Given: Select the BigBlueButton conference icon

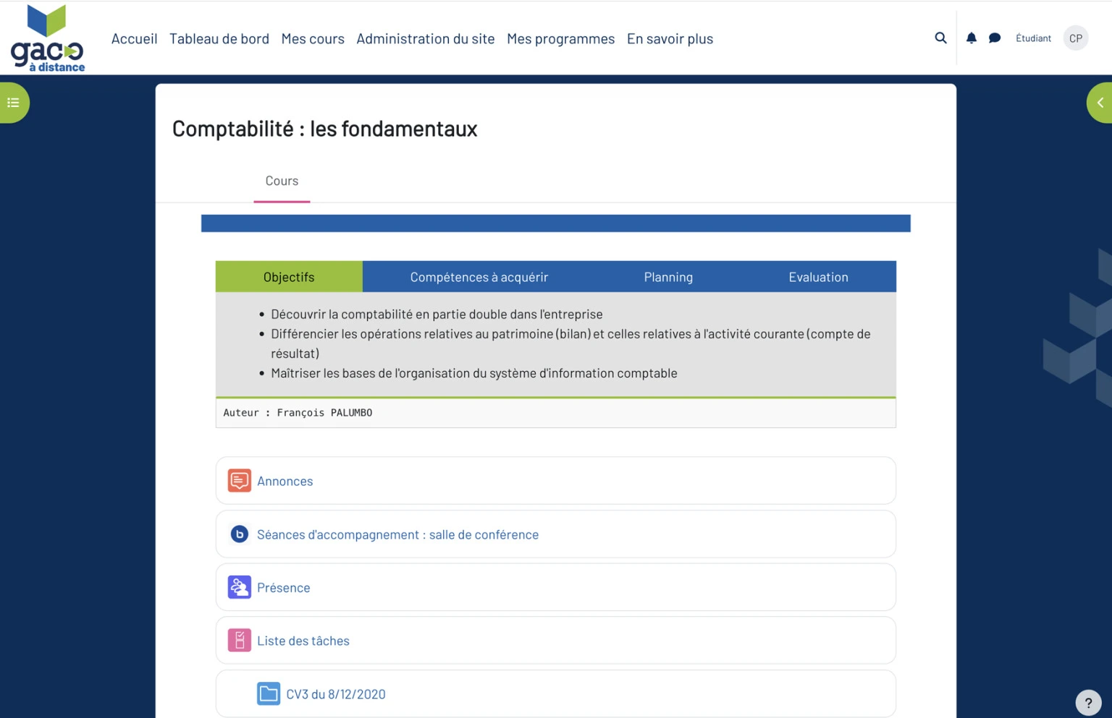Looking at the screenshot, I should click(239, 534).
